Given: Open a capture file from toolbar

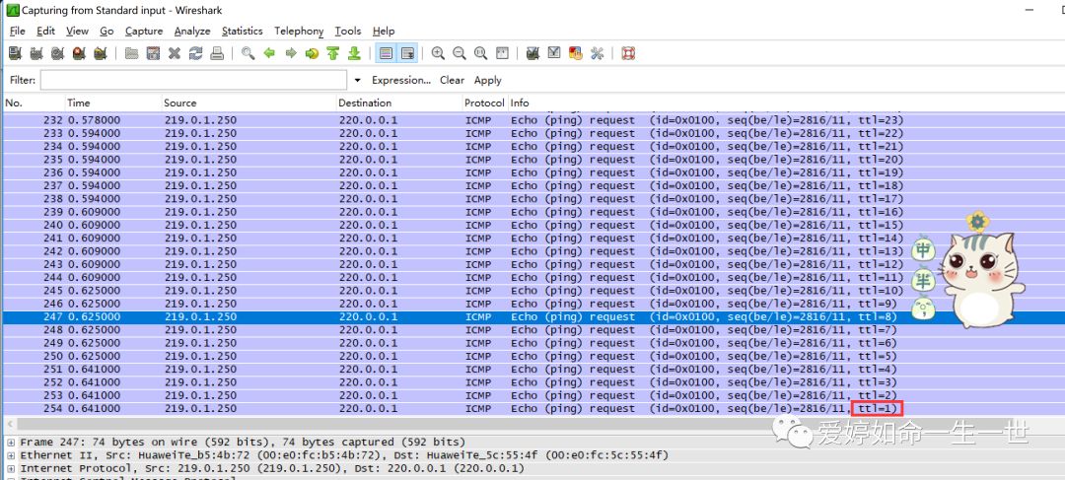Looking at the screenshot, I should (x=132, y=53).
